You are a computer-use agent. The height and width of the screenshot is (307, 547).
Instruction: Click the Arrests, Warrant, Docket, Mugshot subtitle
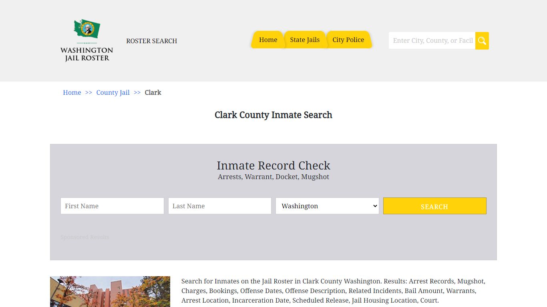coord(273,177)
